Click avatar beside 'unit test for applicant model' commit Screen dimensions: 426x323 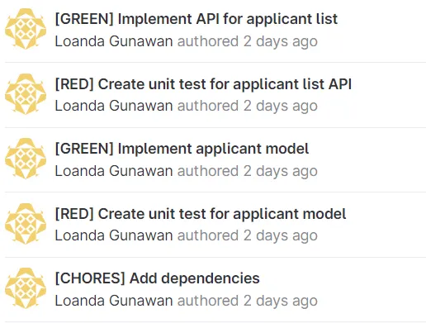26,224
